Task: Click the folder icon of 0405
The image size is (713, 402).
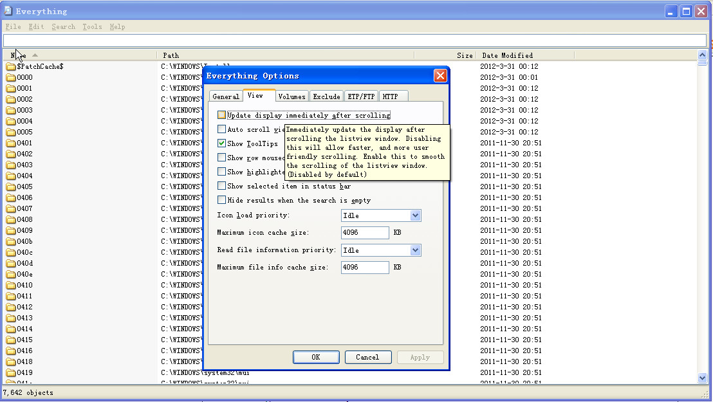Action: click(x=11, y=187)
